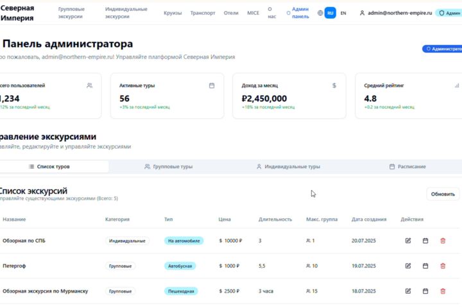Viewport: 462px width, 308px height.
Task: Click the calendar icon in Активные туры card
Action: click(212, 85)
